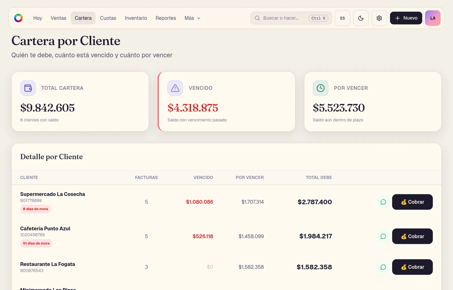
Task: Click the Nuevo button
Action: tap(406, 18)
